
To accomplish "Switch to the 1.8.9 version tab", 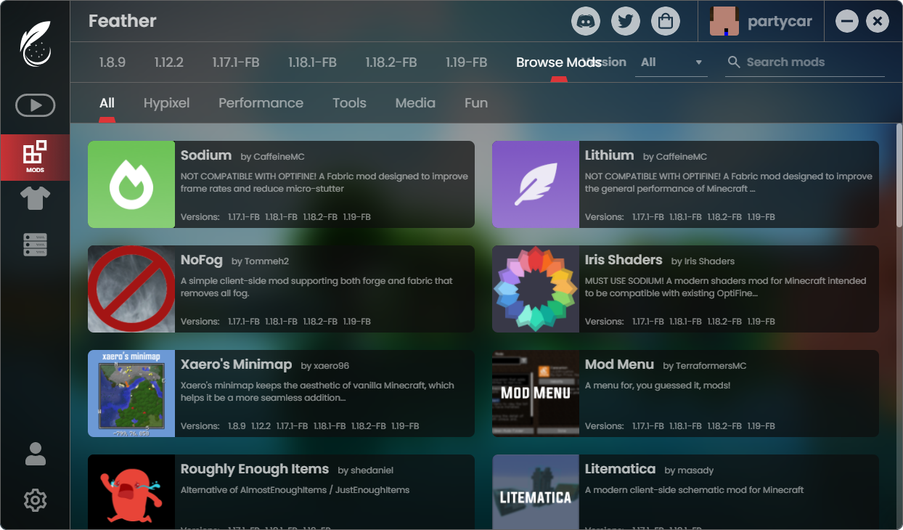I will click(x=113, y=62).
